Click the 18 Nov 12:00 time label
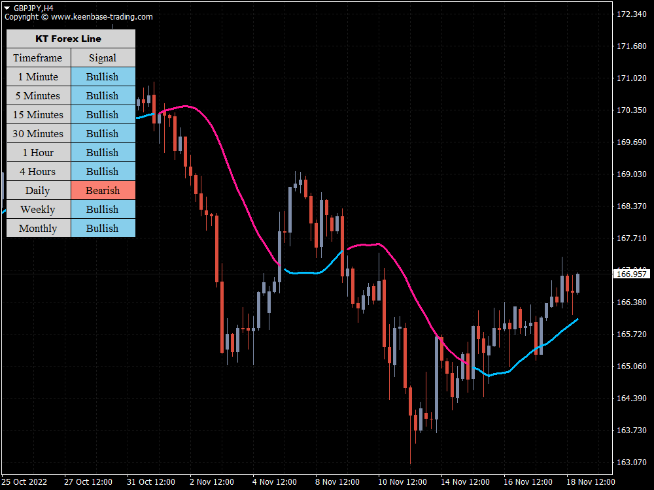 591,482
